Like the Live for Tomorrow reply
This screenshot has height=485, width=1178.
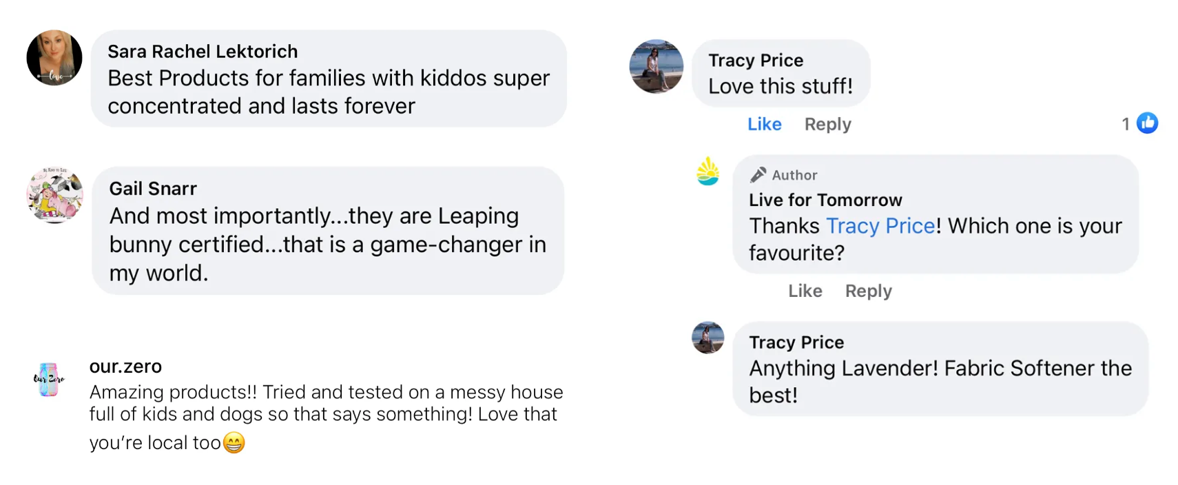click(805, 291)
